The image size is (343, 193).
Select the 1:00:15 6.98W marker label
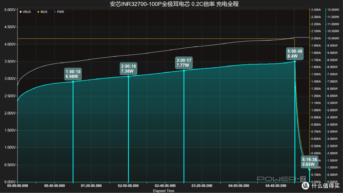click(73, 74)
